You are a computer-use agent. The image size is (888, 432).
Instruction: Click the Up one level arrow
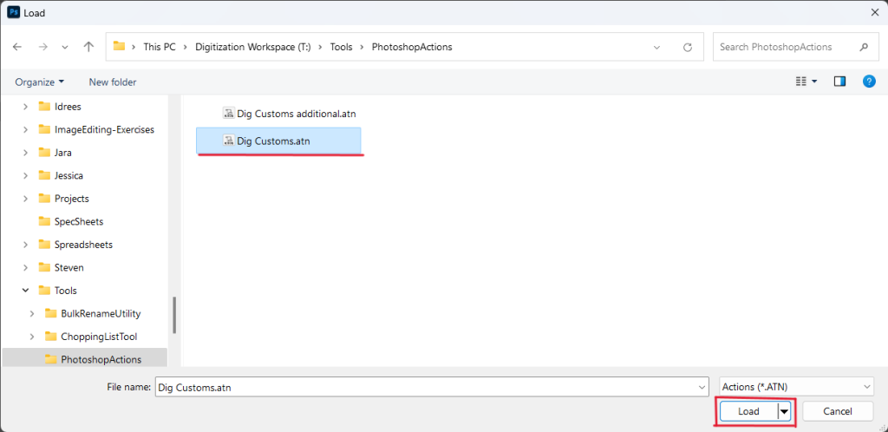[x=88, y=47]
